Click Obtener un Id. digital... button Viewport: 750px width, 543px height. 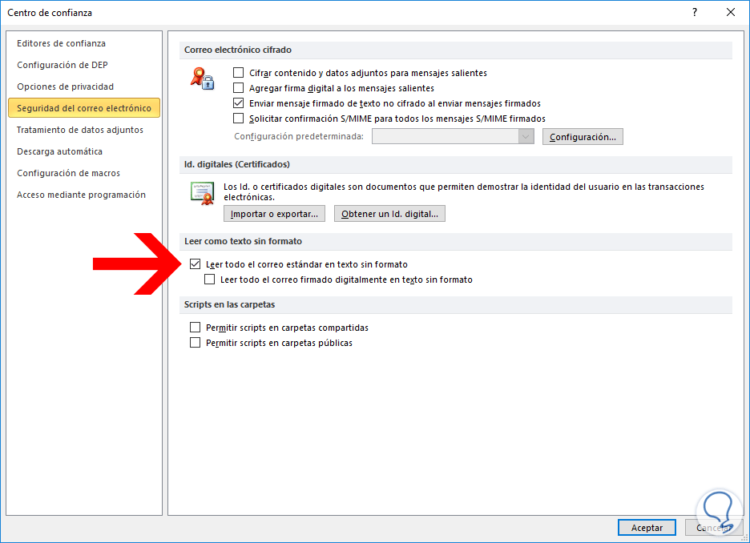click(x=389, y=214)
